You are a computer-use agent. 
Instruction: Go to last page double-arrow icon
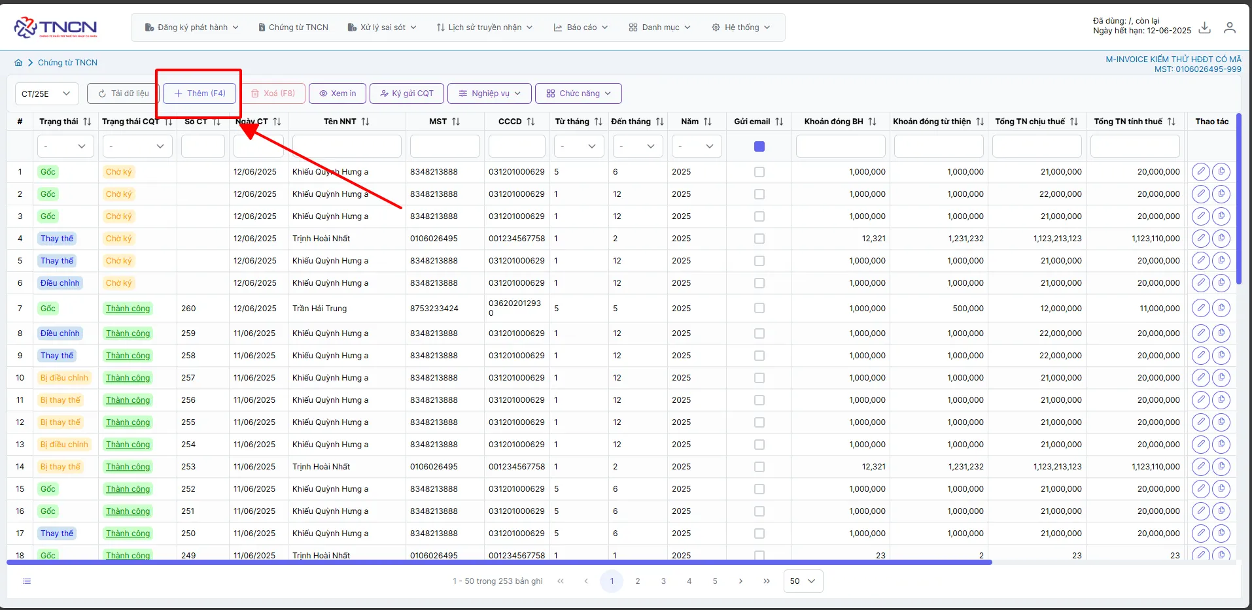coord(766,581)
